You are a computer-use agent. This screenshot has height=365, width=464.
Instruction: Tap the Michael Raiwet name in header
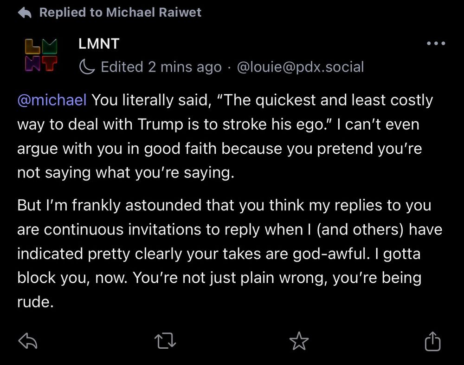pyautogui.click(x=154, y=13)
